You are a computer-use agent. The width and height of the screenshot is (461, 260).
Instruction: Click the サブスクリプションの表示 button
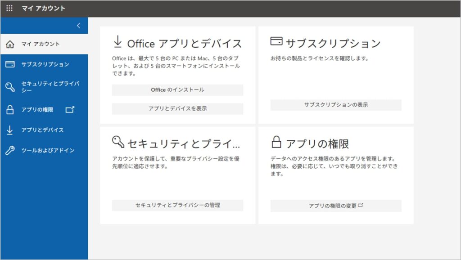pyautogui.click(x=335, y=105)
